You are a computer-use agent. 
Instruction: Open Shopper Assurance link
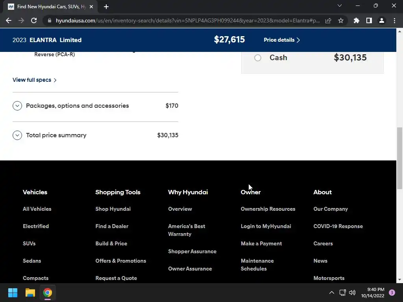tap(192, 251)
